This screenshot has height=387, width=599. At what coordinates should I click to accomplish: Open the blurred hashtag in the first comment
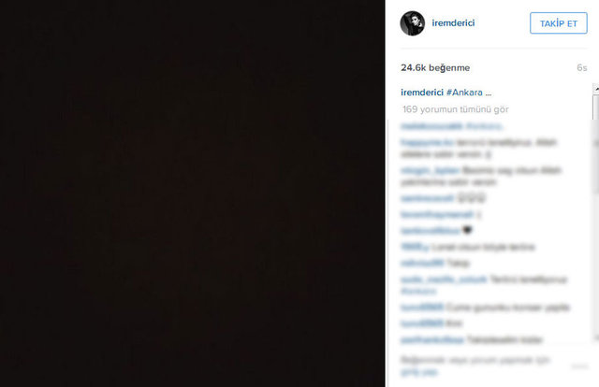484,126
